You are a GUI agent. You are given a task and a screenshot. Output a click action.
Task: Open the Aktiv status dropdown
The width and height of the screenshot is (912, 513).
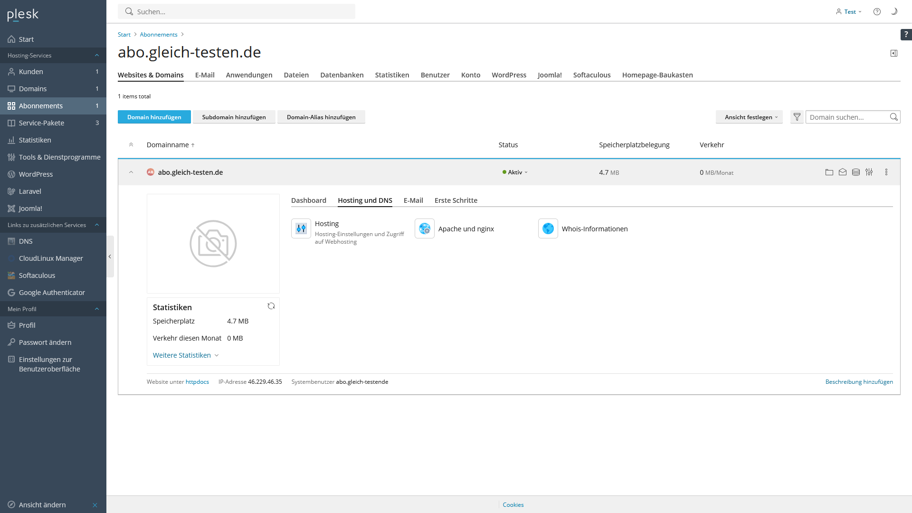click(x=515, y=172)
